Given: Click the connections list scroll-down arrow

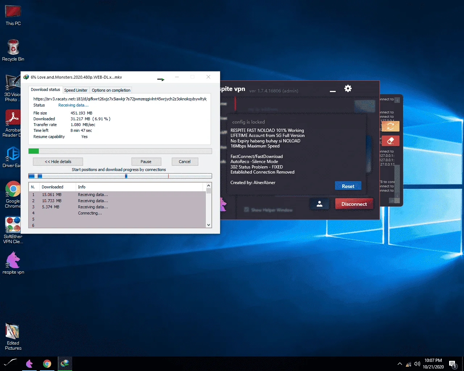Looking at the screenshot, I should point(208,225).
